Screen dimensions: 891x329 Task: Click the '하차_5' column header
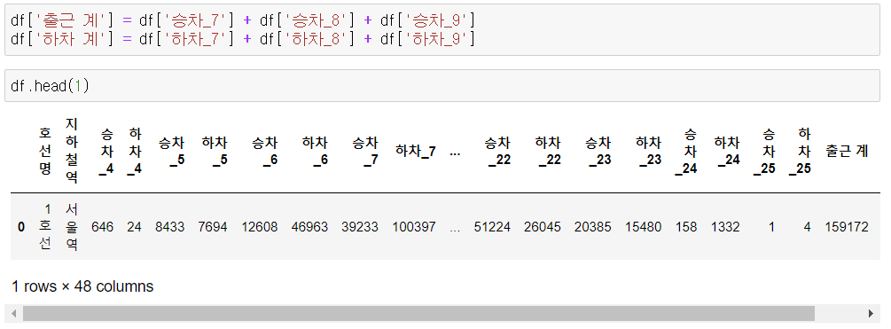pos(215,151)
